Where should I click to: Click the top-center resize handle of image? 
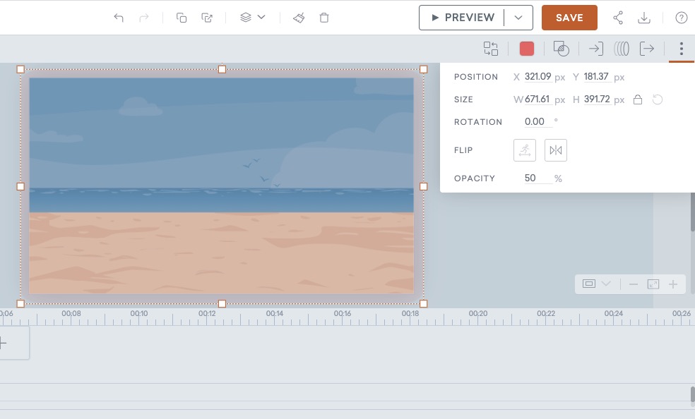(222, 69)
